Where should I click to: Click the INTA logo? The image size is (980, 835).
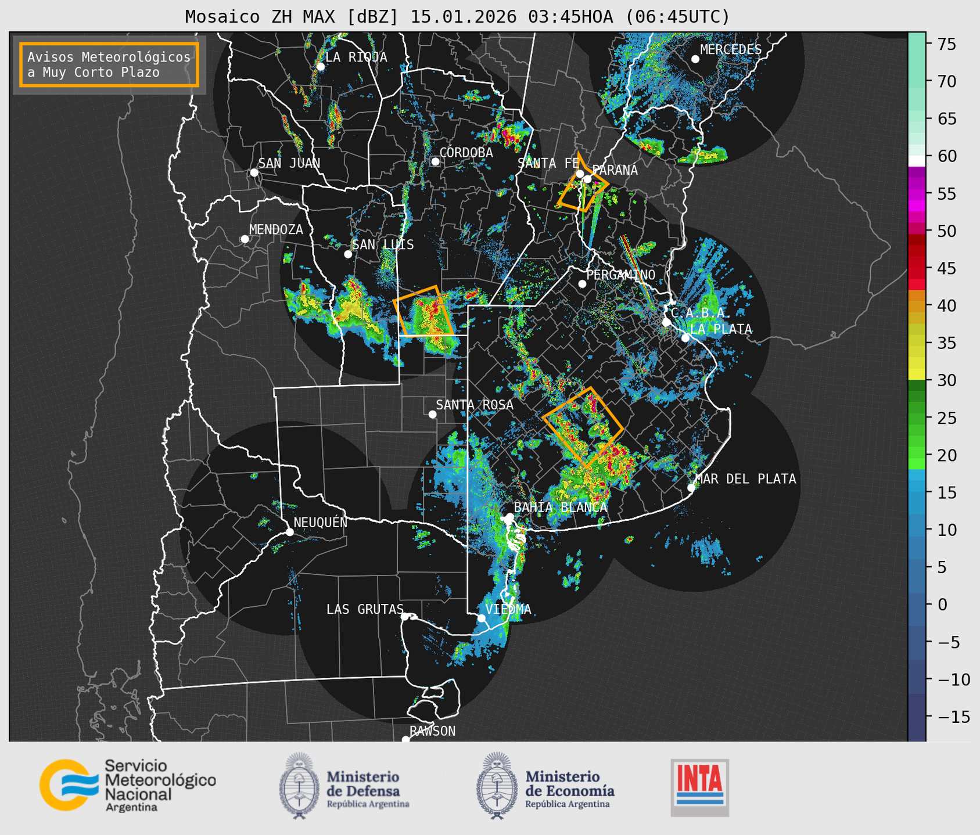[x=699, y=787]
